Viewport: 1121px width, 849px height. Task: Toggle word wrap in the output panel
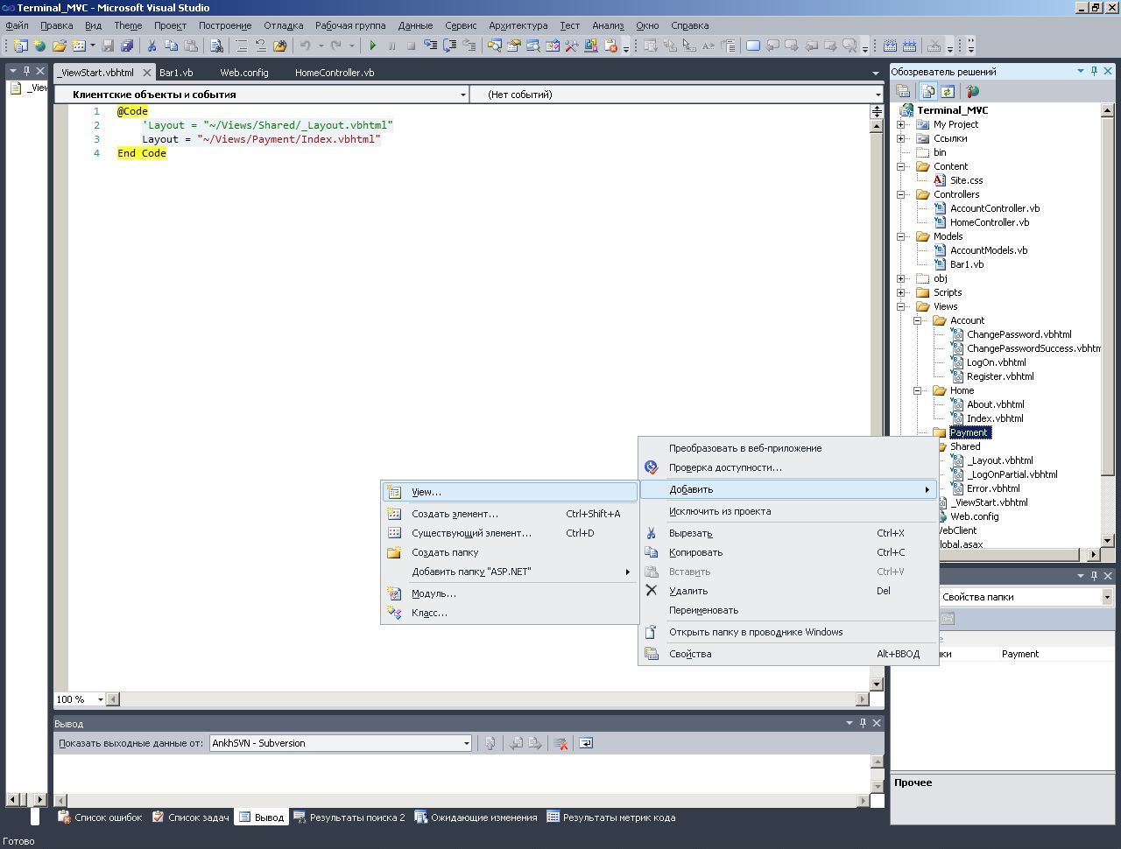pos(586,743)
